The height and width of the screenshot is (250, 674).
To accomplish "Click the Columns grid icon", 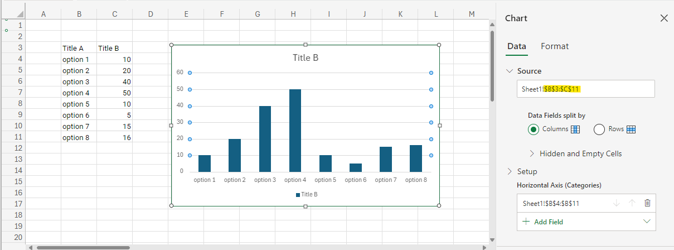I will click(576, 129).
